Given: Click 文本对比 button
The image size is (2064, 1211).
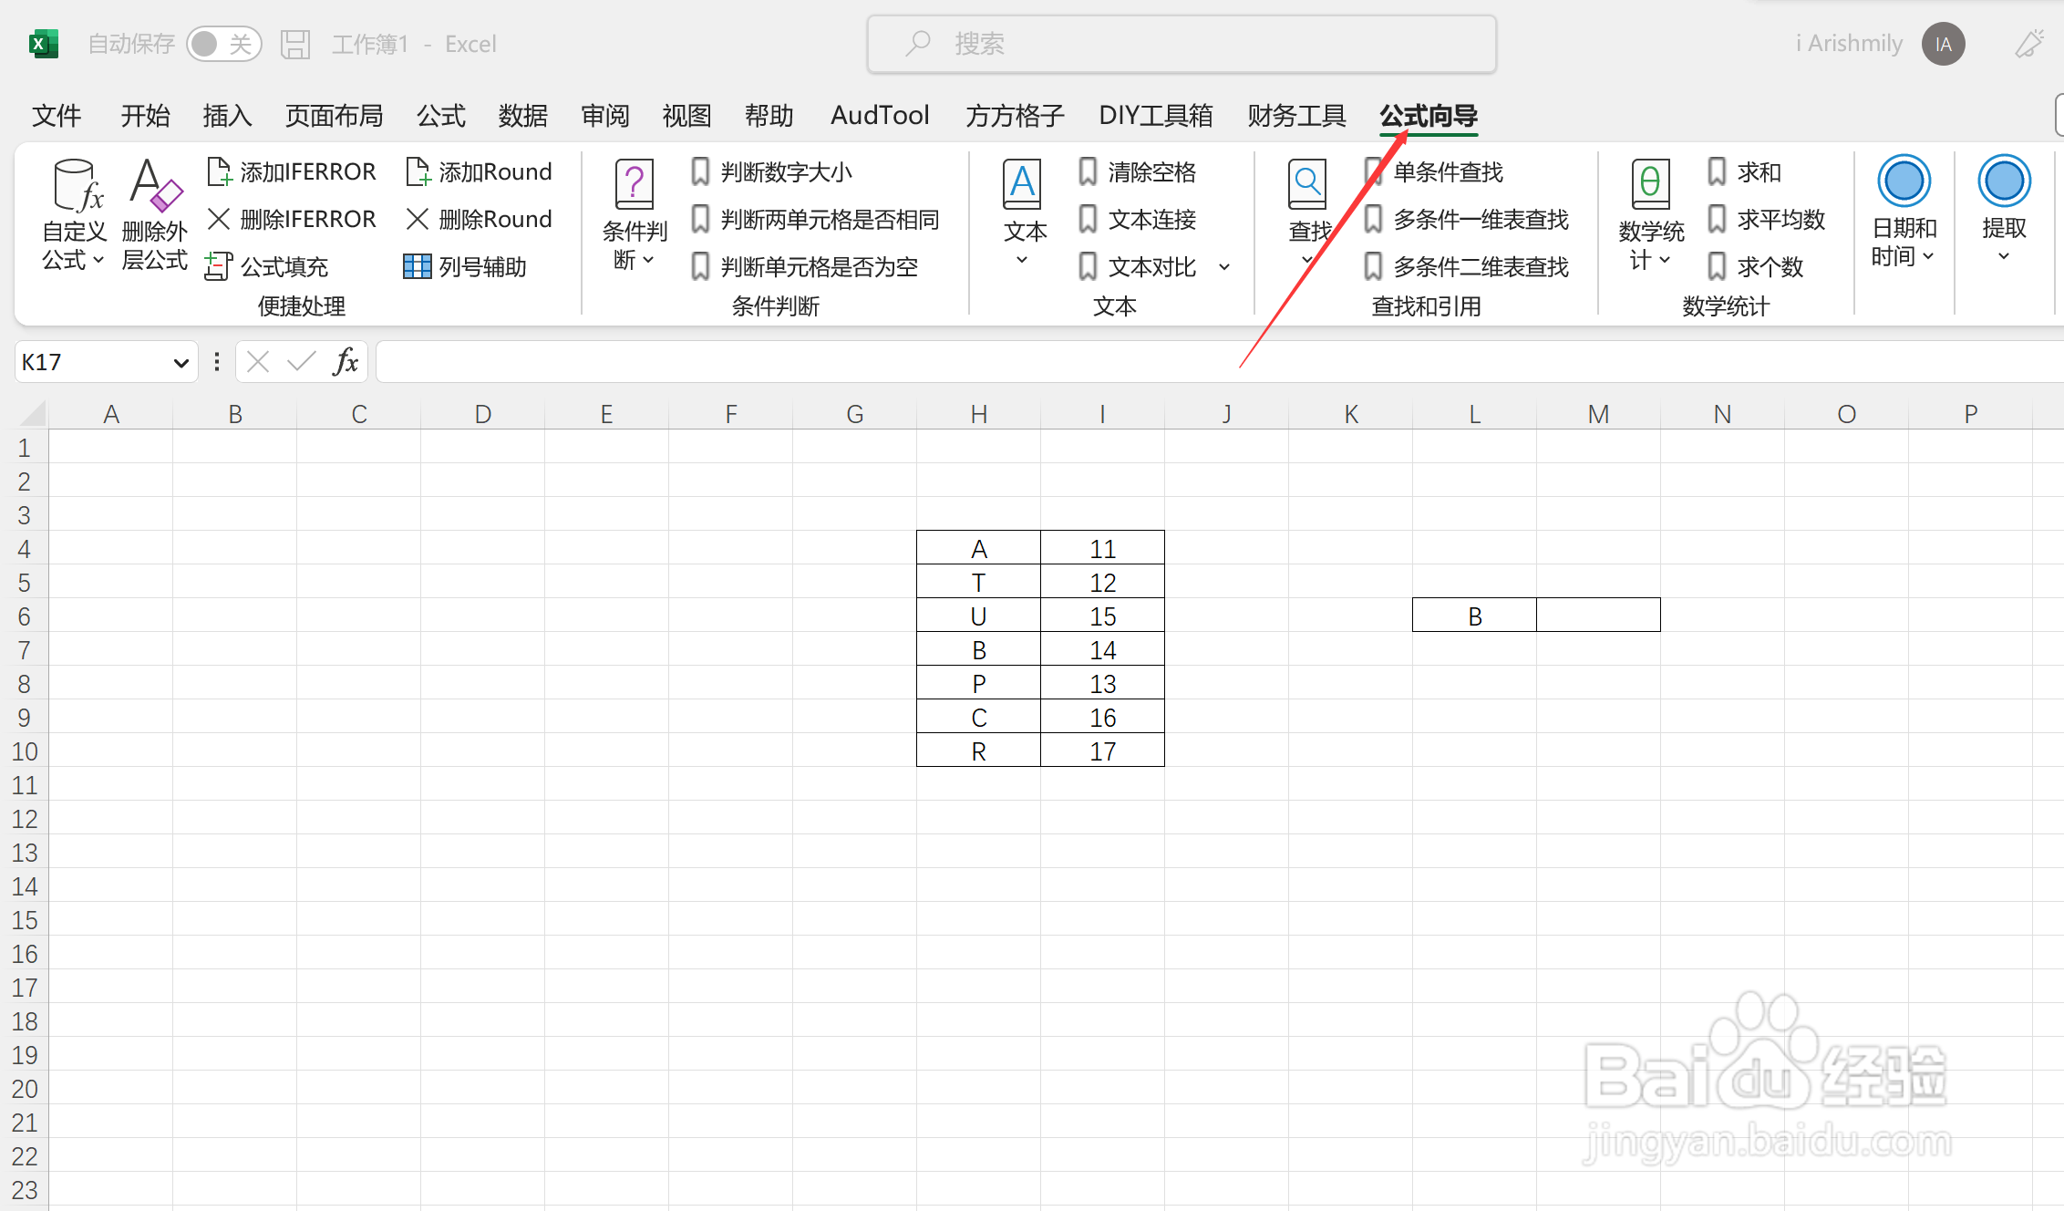Looking at the screenshot, I should click(1137, 266).
